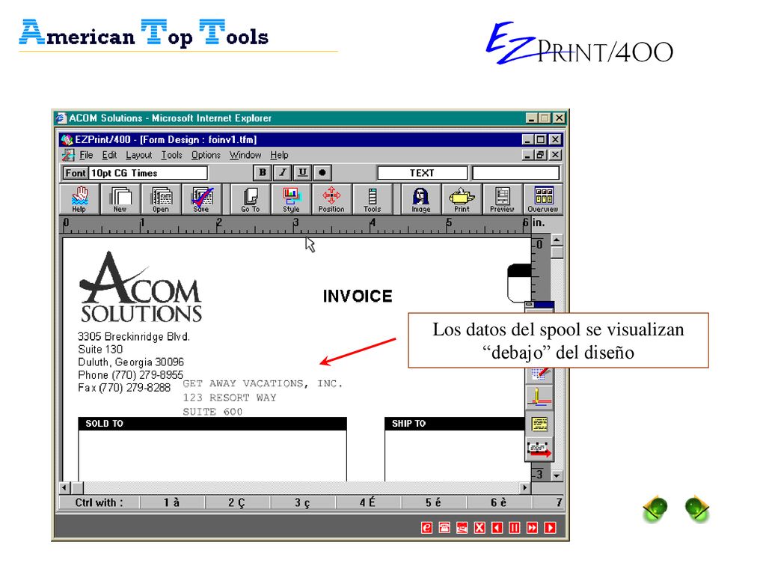Click the '3 ç' character key cell
This screenshot has width=766, height=575.
click(302, 502)
